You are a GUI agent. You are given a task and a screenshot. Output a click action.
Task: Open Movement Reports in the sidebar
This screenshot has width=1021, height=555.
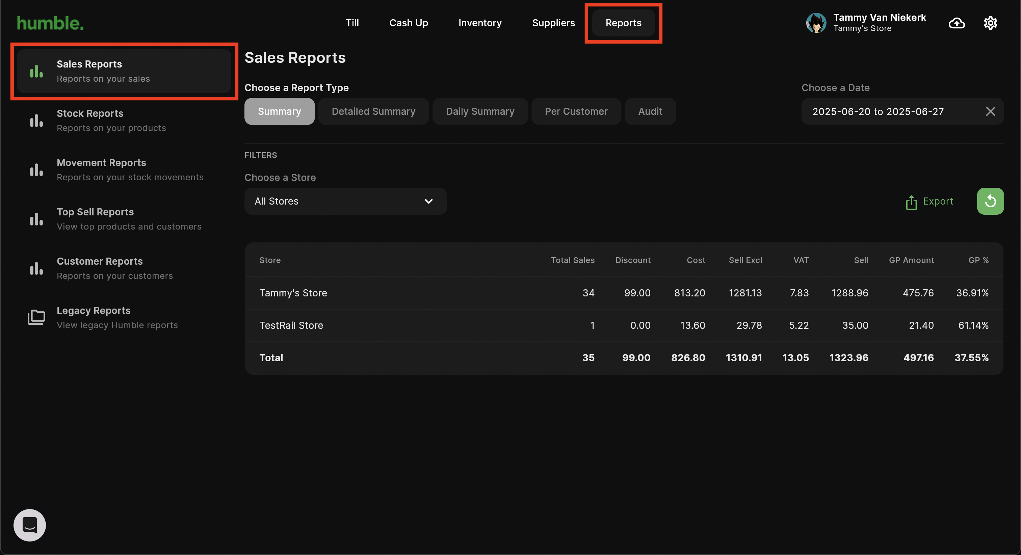pos(124,170)
